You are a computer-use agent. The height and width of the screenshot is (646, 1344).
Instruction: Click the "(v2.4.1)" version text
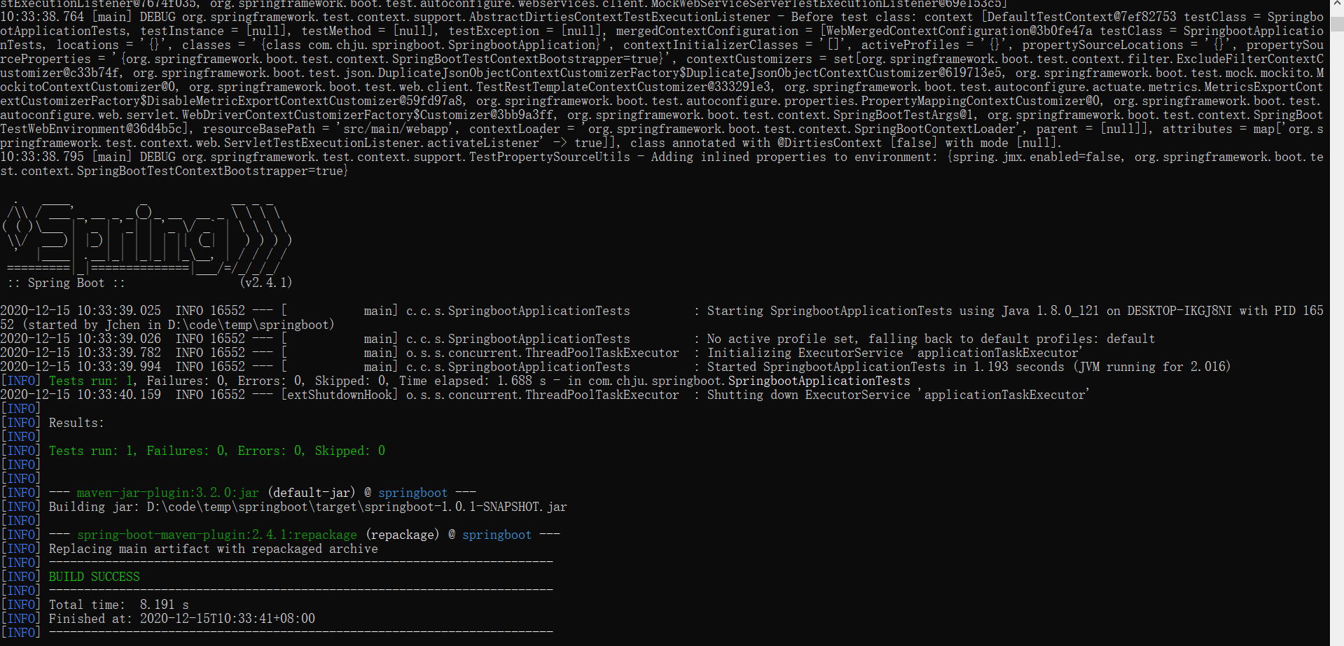[266, 283]
